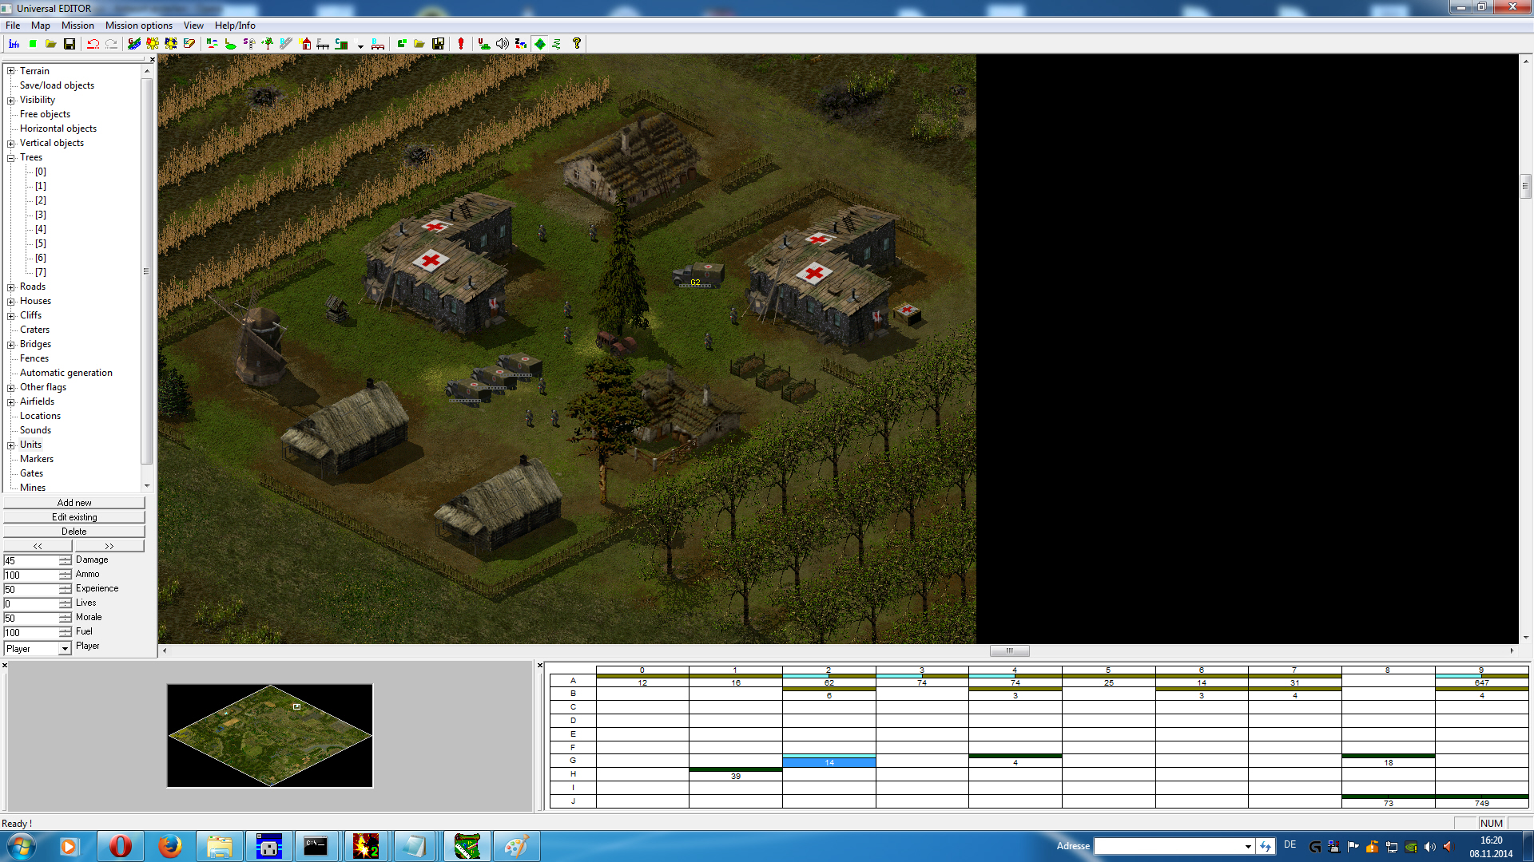Viewport: 1534px width, 862px height.
Task: Select the house placement tool icon
Action: coord(305,44)
